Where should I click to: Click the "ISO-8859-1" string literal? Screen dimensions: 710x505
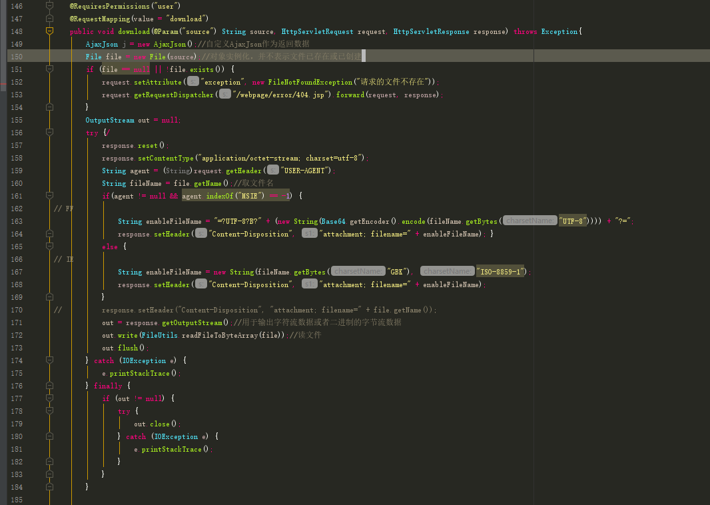(x=500, y=272)
